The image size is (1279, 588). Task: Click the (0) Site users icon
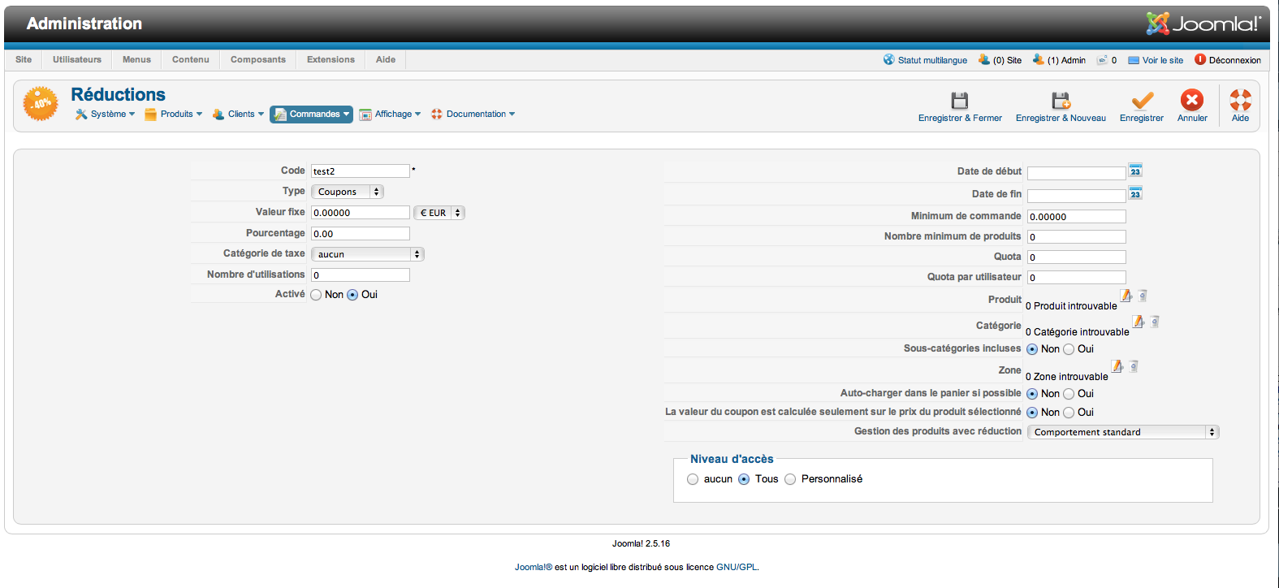coord(984,59)
